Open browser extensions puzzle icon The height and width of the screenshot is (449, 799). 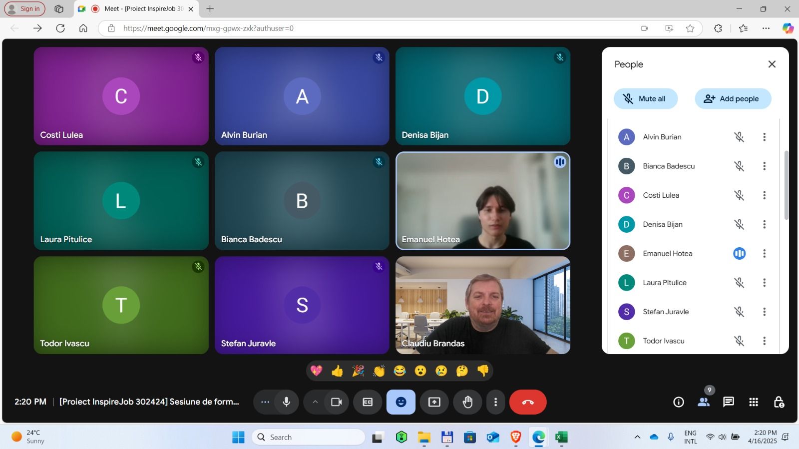(x=718, y=28)
